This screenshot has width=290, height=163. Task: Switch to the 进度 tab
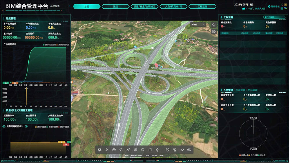(x=115, y=6)
